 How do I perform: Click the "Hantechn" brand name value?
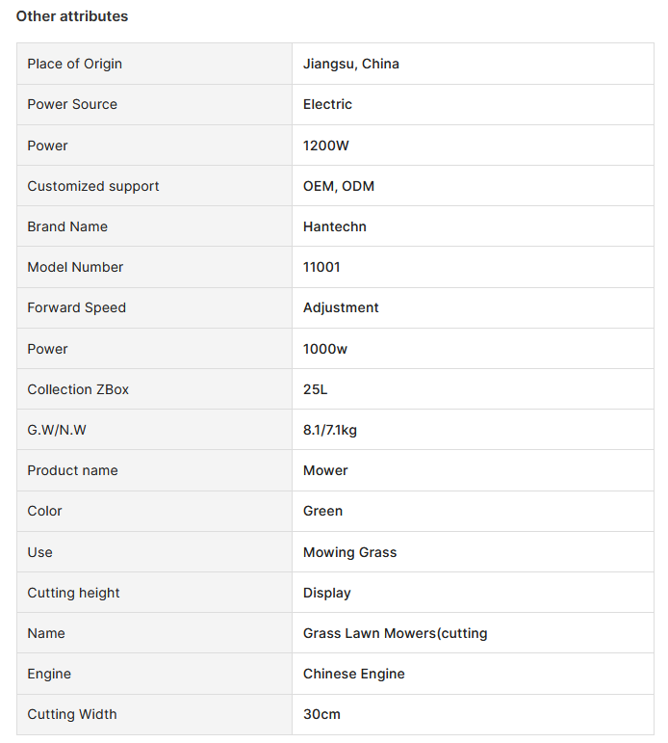point(335,226)
